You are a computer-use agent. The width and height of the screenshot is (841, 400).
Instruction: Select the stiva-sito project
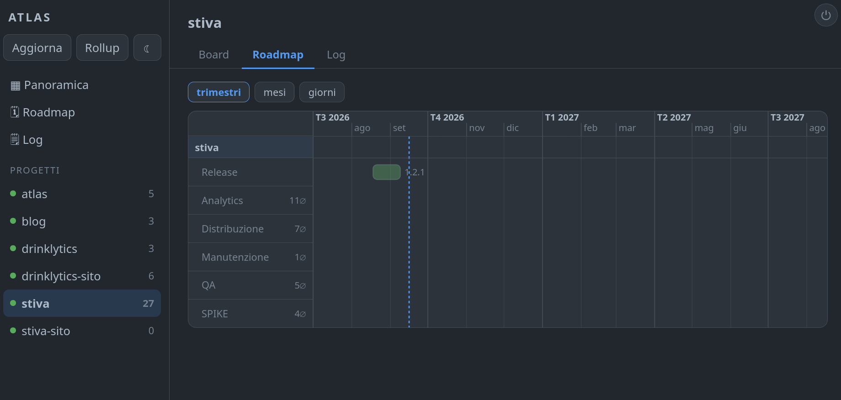tap(82, 331)
